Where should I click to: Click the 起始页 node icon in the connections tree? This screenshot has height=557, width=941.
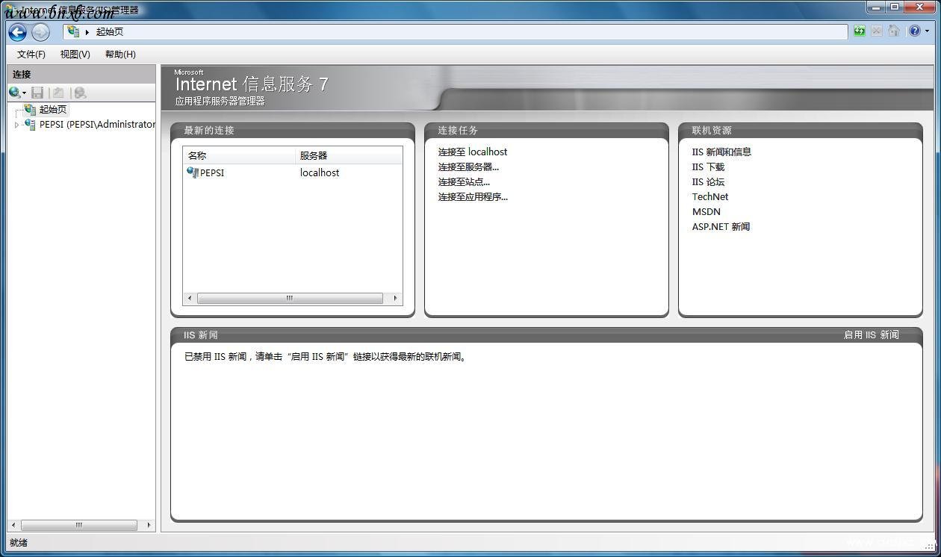29,109
